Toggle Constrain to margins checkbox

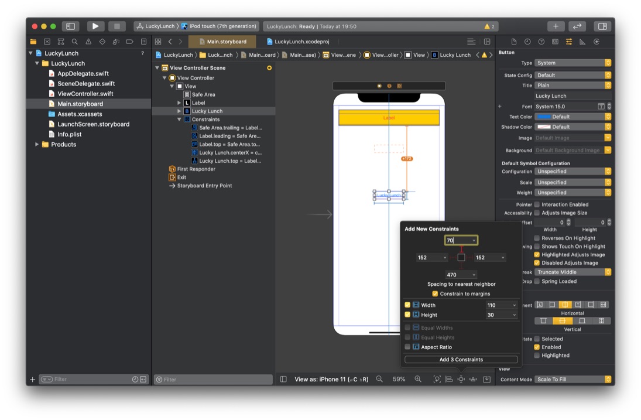435,293
